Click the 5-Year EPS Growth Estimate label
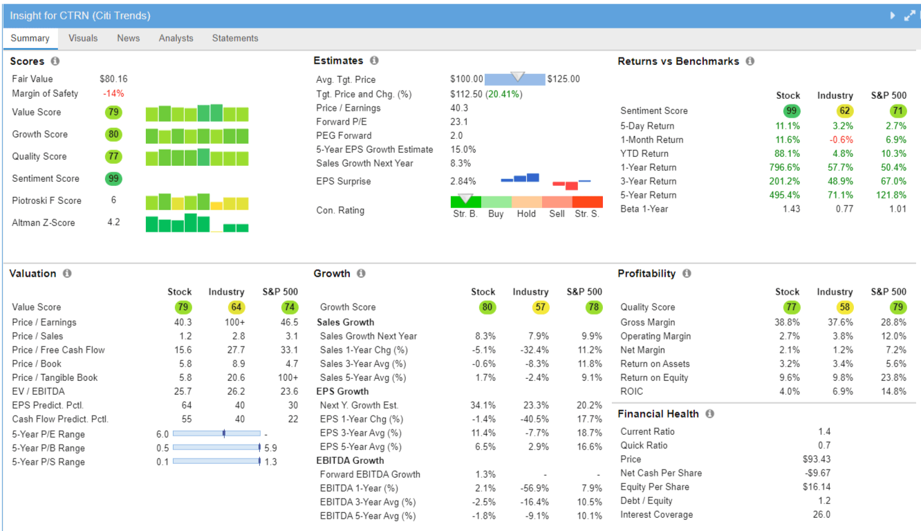Image resolution: width=921 pixels, height=531 pixels. tap(375, 149)
